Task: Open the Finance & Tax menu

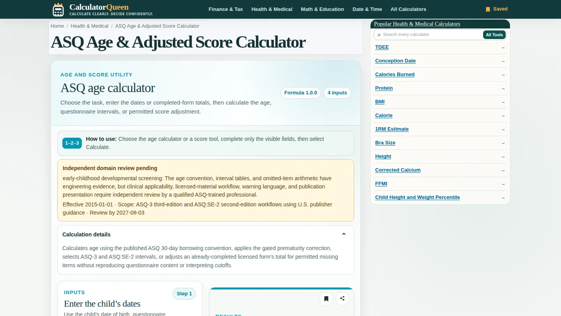Action: coord(226,9)
